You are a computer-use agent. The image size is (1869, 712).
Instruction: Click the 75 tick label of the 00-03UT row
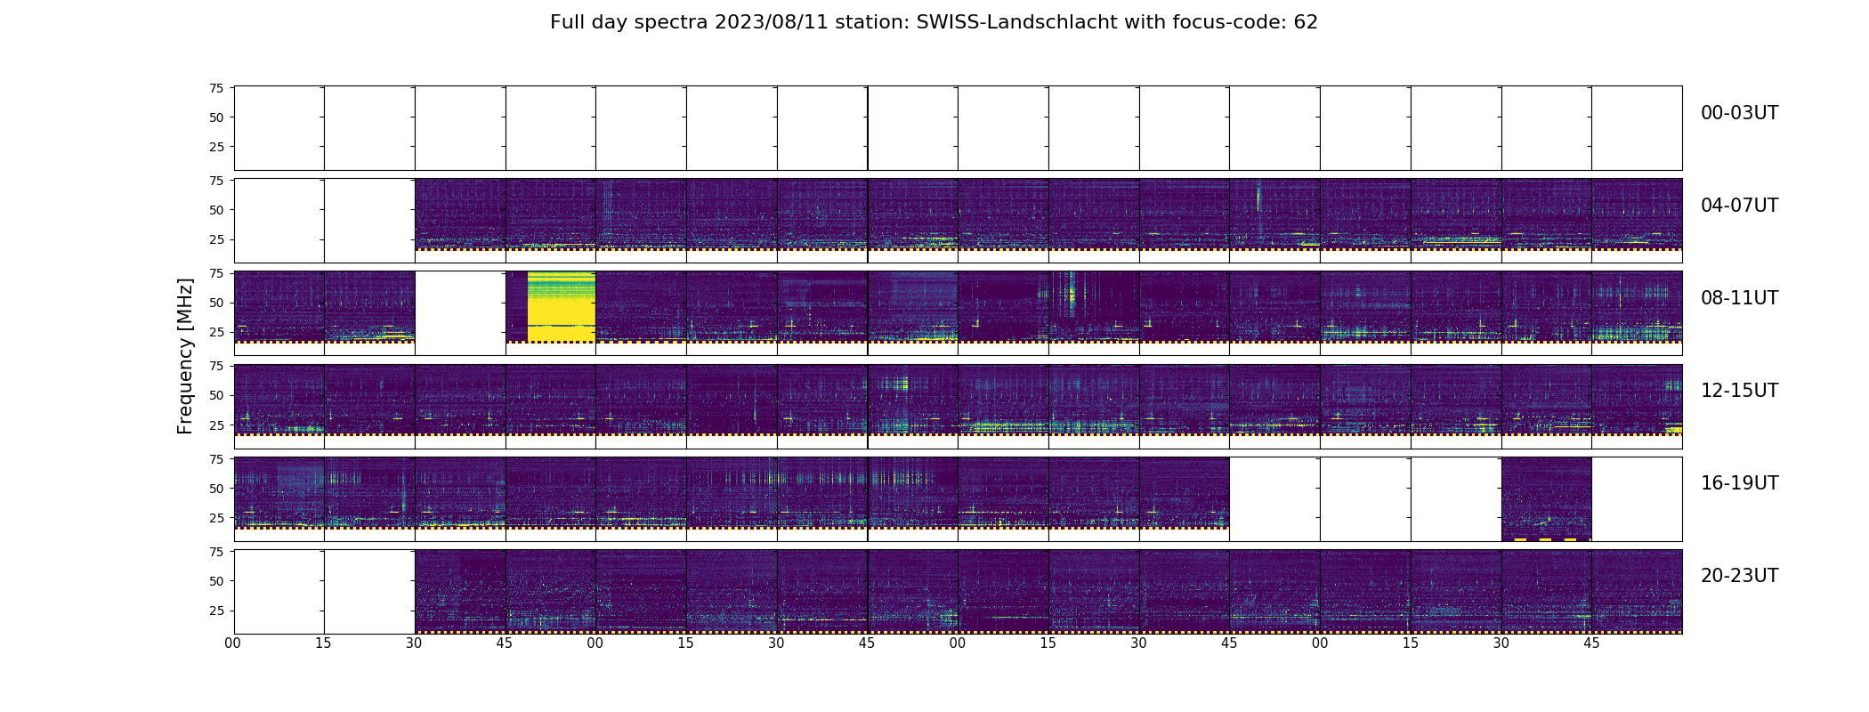[216, 88]
